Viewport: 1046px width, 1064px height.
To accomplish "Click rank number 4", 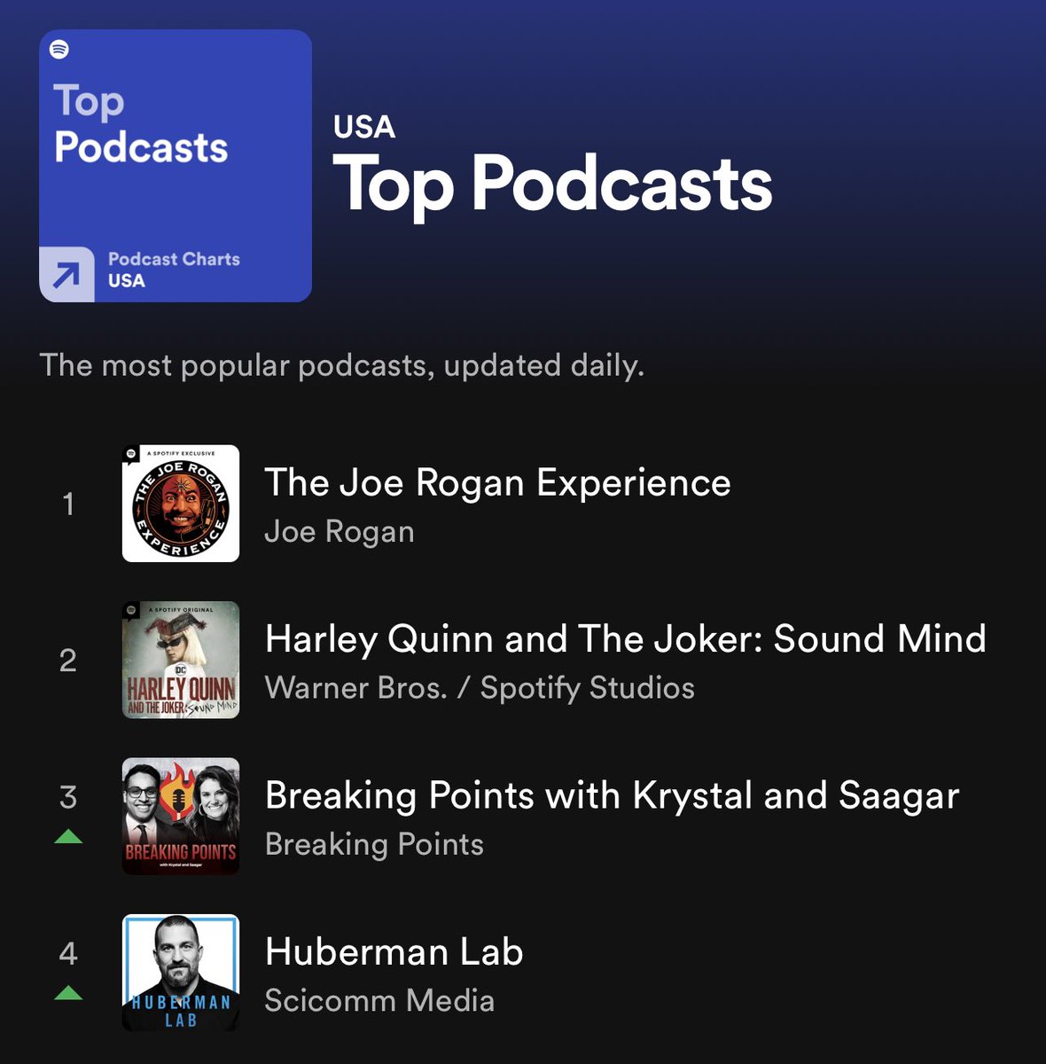I will 68,953.
